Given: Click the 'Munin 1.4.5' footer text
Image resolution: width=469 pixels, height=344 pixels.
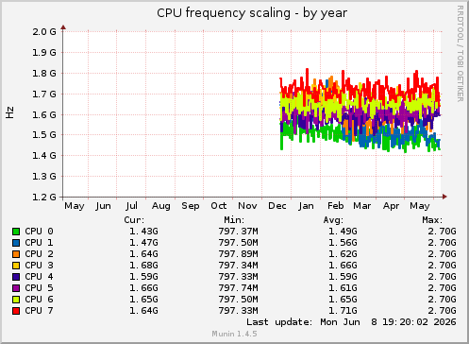Looking at the screenshot, I should [x=234, y=334].
